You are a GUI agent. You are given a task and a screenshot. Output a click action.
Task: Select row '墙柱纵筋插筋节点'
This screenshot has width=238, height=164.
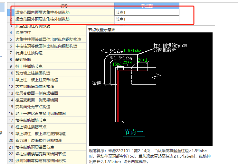[50, 120]
